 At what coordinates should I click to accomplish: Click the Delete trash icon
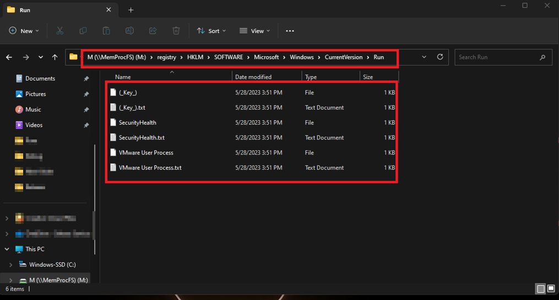176,31
